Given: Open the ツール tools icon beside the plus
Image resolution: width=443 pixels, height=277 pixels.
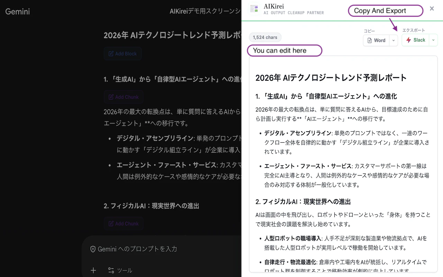Looking at the screenshot, I should coord(111,270).
